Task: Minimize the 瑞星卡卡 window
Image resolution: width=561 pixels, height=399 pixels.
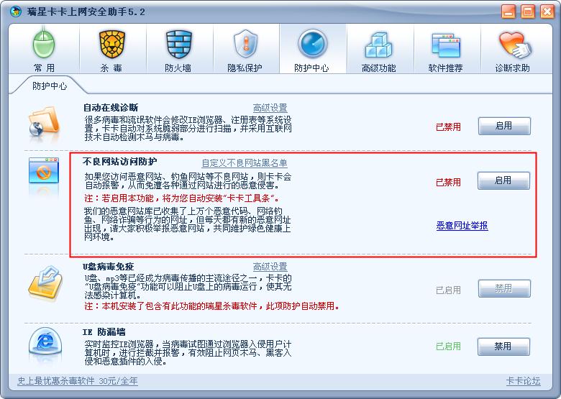Action: (x=508, y=12)
